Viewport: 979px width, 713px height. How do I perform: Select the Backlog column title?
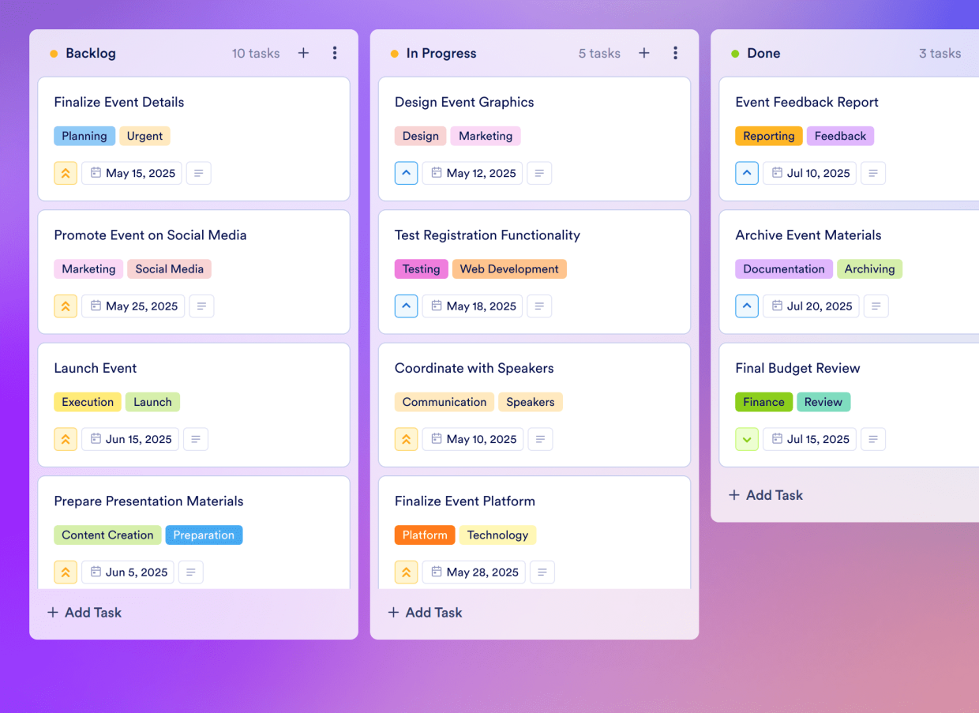[91, 53]
